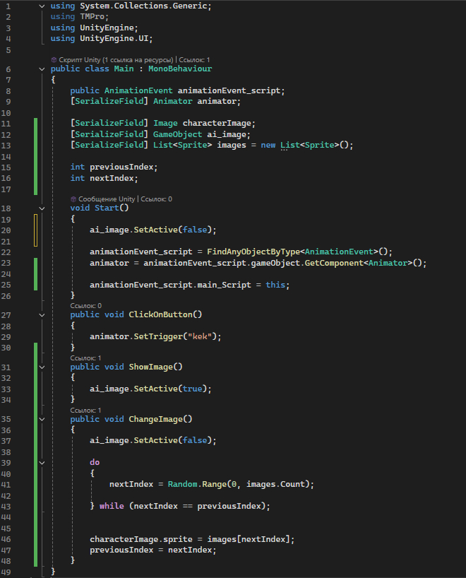Click the green change bar beside line 12
Screen dimensions: 466x578
click(35, 134)
